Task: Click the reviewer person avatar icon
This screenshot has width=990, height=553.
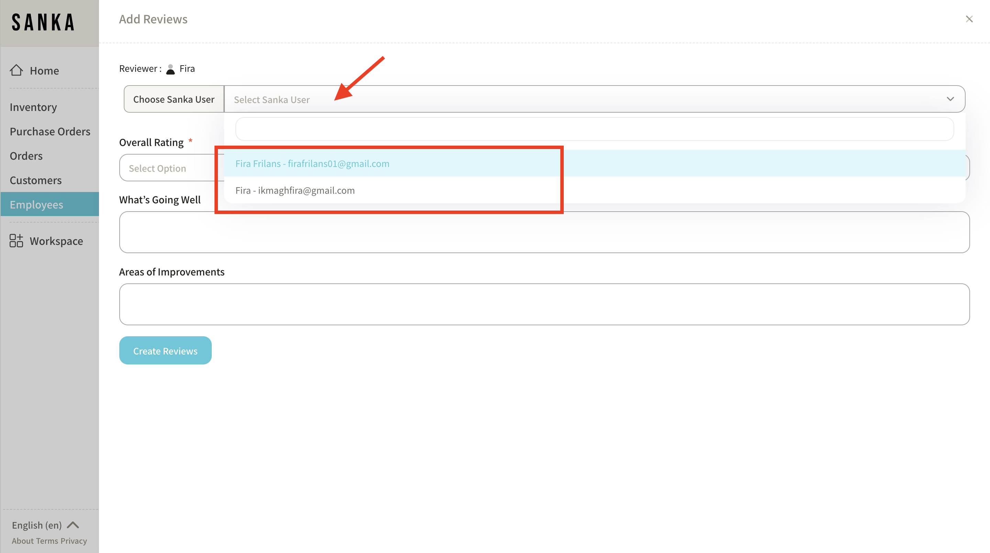Action: pyautogui.click(x=170, y=69)
